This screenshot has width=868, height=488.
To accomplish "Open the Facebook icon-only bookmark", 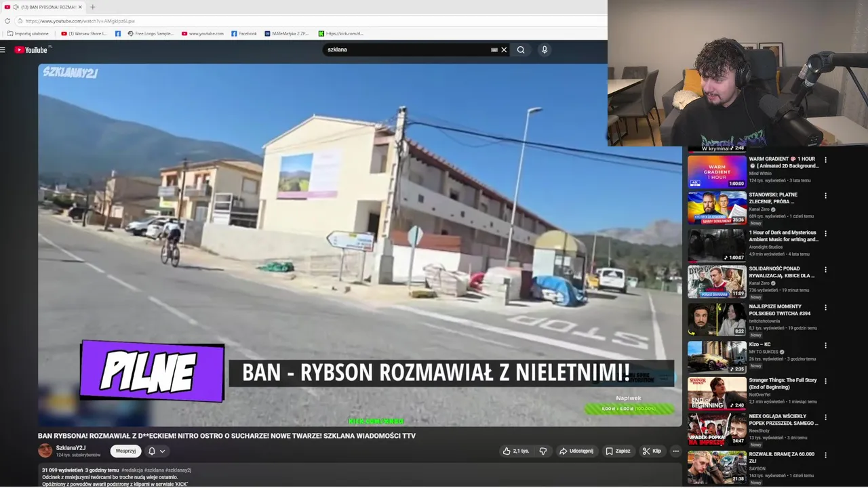I will (118, 33).
